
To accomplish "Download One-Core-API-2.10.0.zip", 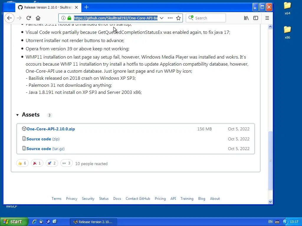I will tap(51, 129).
